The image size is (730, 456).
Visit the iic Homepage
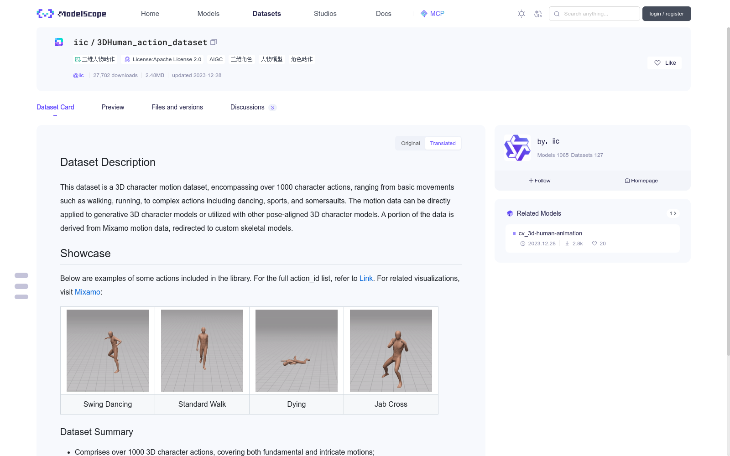(x=641, y=181)
